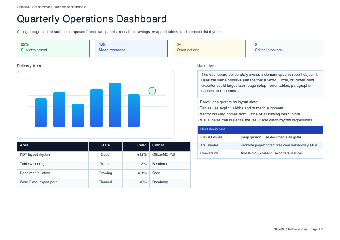Click the green circle marker in chart
The height and width of the screenshot is (240, 340).
(x=152, y=91)
